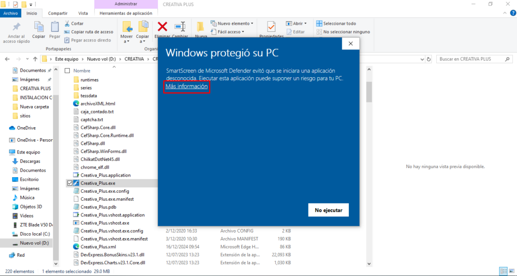Open Herramientas de aplicación tab

click(x=126, y=13)
